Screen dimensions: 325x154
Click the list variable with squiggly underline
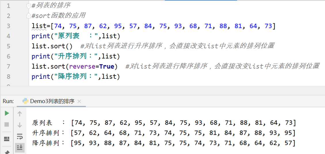(x=39, y=26)
